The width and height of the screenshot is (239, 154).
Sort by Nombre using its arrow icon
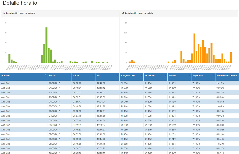tap(46, 75)
